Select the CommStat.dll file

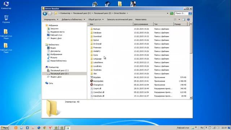[x=99, y=92]
